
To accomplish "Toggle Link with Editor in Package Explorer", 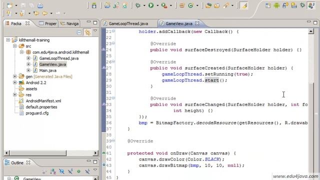I will click(87, 32).
